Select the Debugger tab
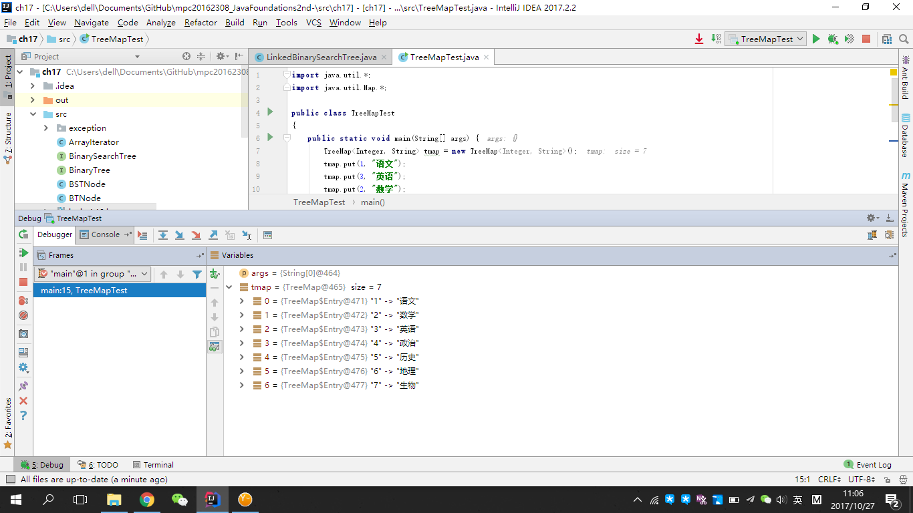The image size is (913, 513). (x=55, y=234)
